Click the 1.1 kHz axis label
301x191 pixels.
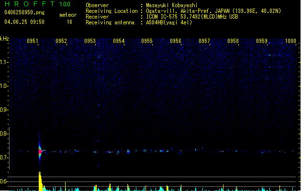(x=4, y=62)
